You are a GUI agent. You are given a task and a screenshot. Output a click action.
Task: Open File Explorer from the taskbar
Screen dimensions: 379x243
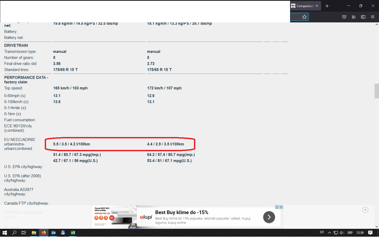click(34, 233)
